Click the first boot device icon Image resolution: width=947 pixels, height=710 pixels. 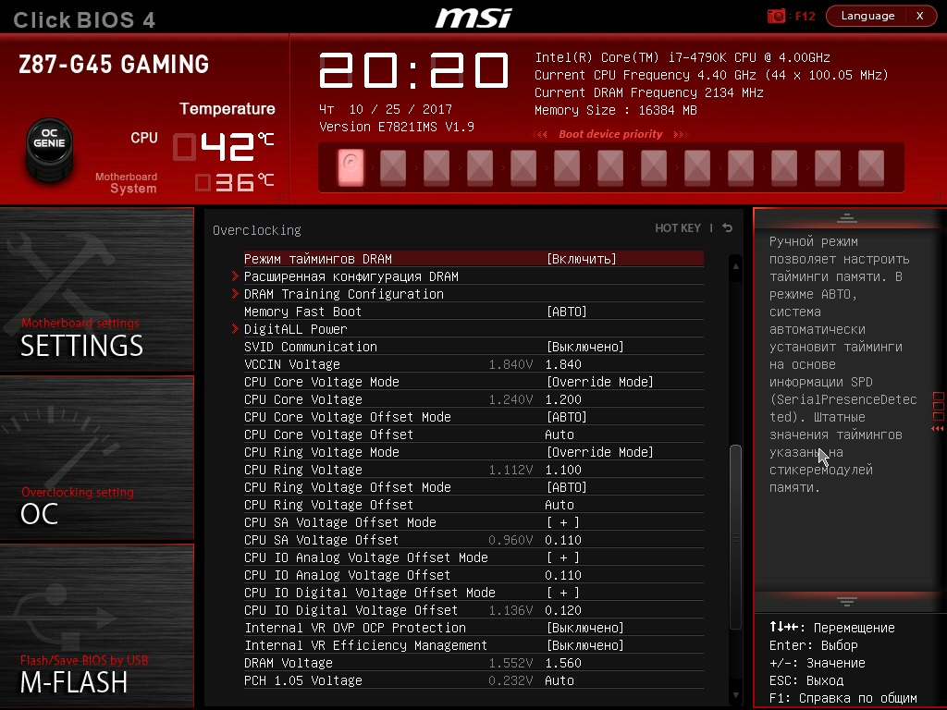point(351,167)
